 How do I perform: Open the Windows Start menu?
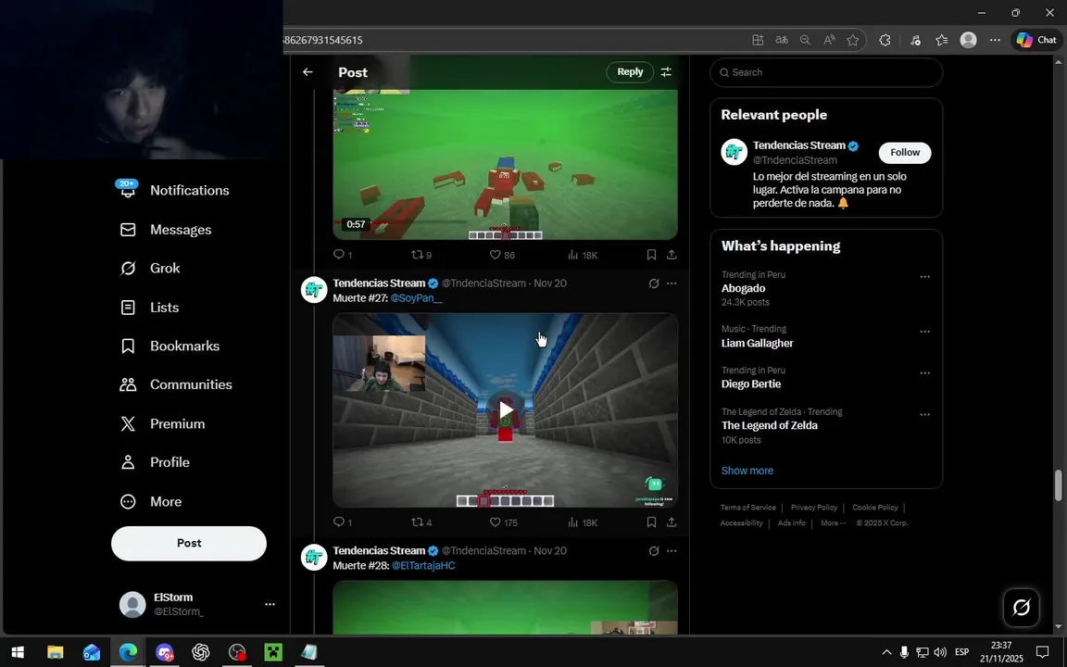click(x=18, y=653)
